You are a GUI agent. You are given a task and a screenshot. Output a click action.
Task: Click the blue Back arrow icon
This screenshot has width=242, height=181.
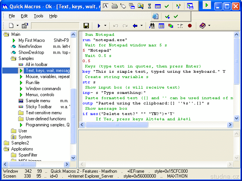coord(135,26)
